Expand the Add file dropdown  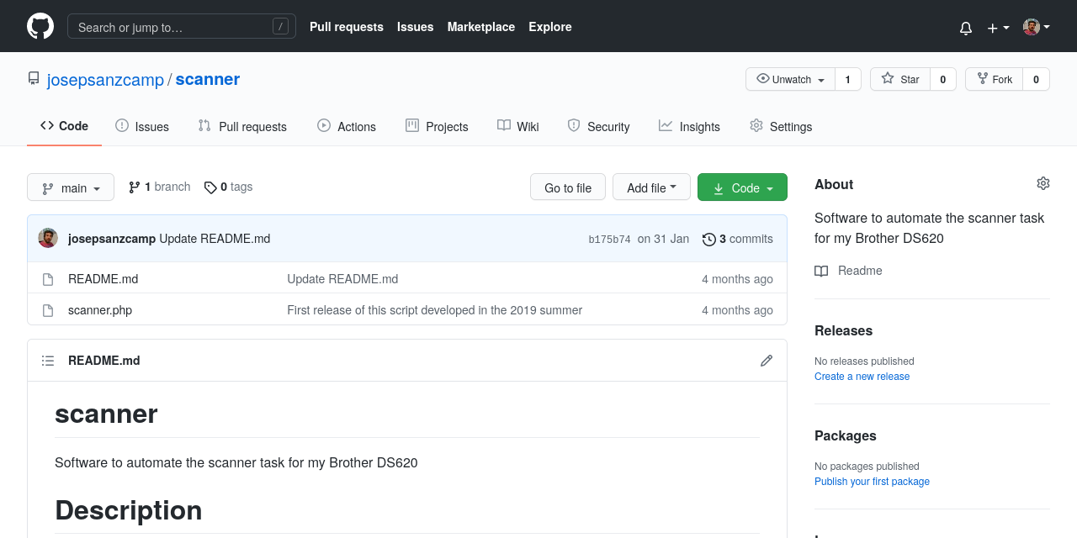[x=651, y=187]
